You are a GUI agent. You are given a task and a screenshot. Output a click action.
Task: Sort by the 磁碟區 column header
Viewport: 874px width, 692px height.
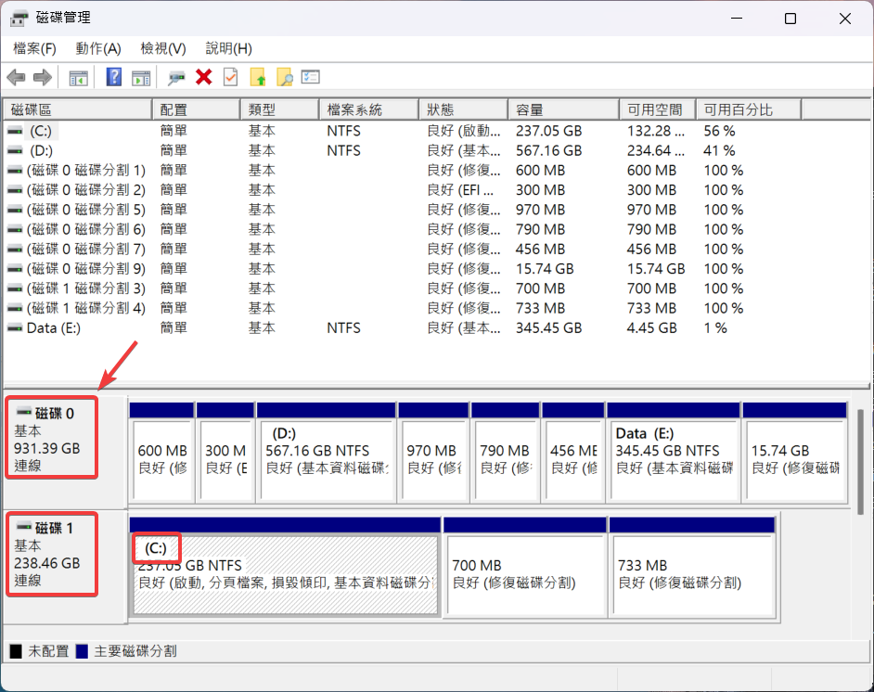(x=78, y=109)
